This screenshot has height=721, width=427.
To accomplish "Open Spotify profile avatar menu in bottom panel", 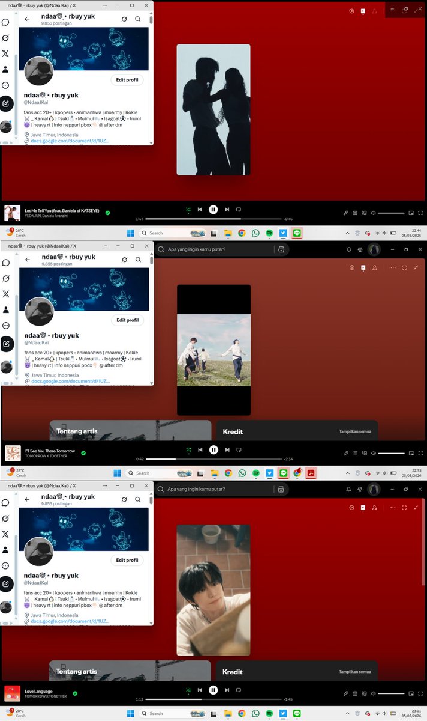I will [x=374, y=489].
